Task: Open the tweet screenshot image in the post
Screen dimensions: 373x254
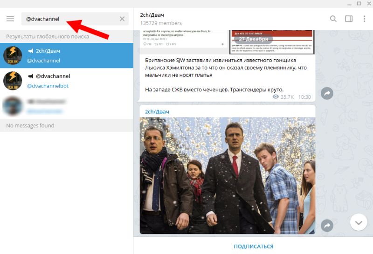Action: pyautogui.click(x=184, y=39)
